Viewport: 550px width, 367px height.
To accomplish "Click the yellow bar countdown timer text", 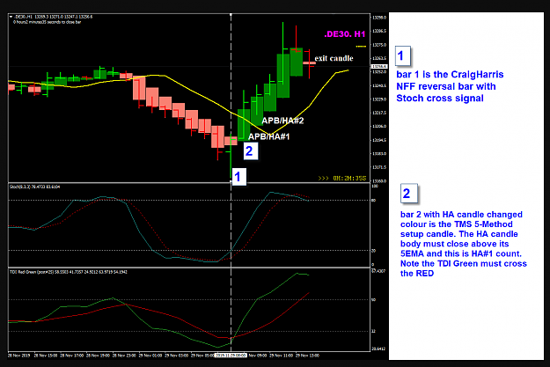I will [x=342, y=179].
